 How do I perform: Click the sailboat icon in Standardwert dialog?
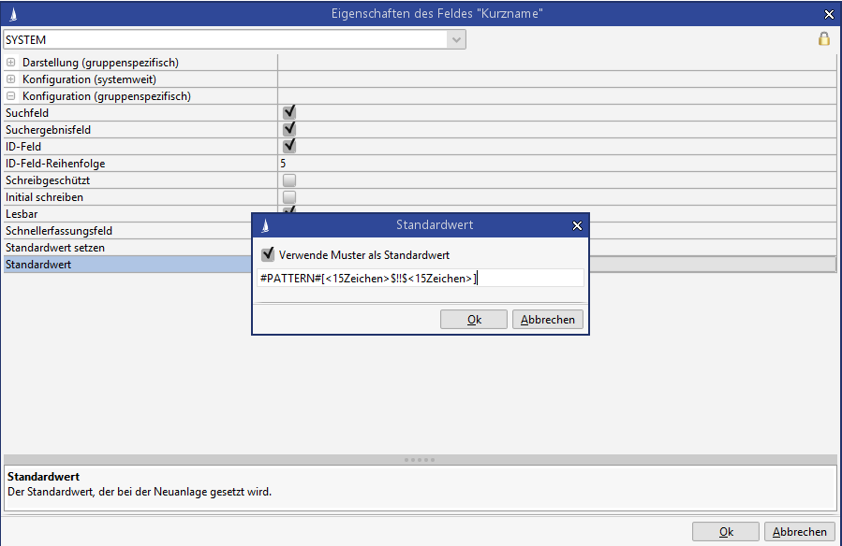pyautogui.click(x=265, y=225)
